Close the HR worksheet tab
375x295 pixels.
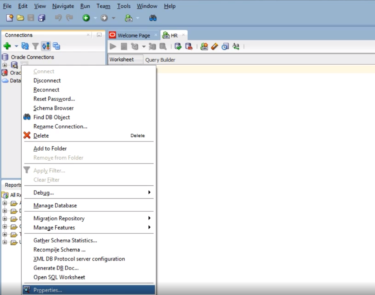point(183,35)
